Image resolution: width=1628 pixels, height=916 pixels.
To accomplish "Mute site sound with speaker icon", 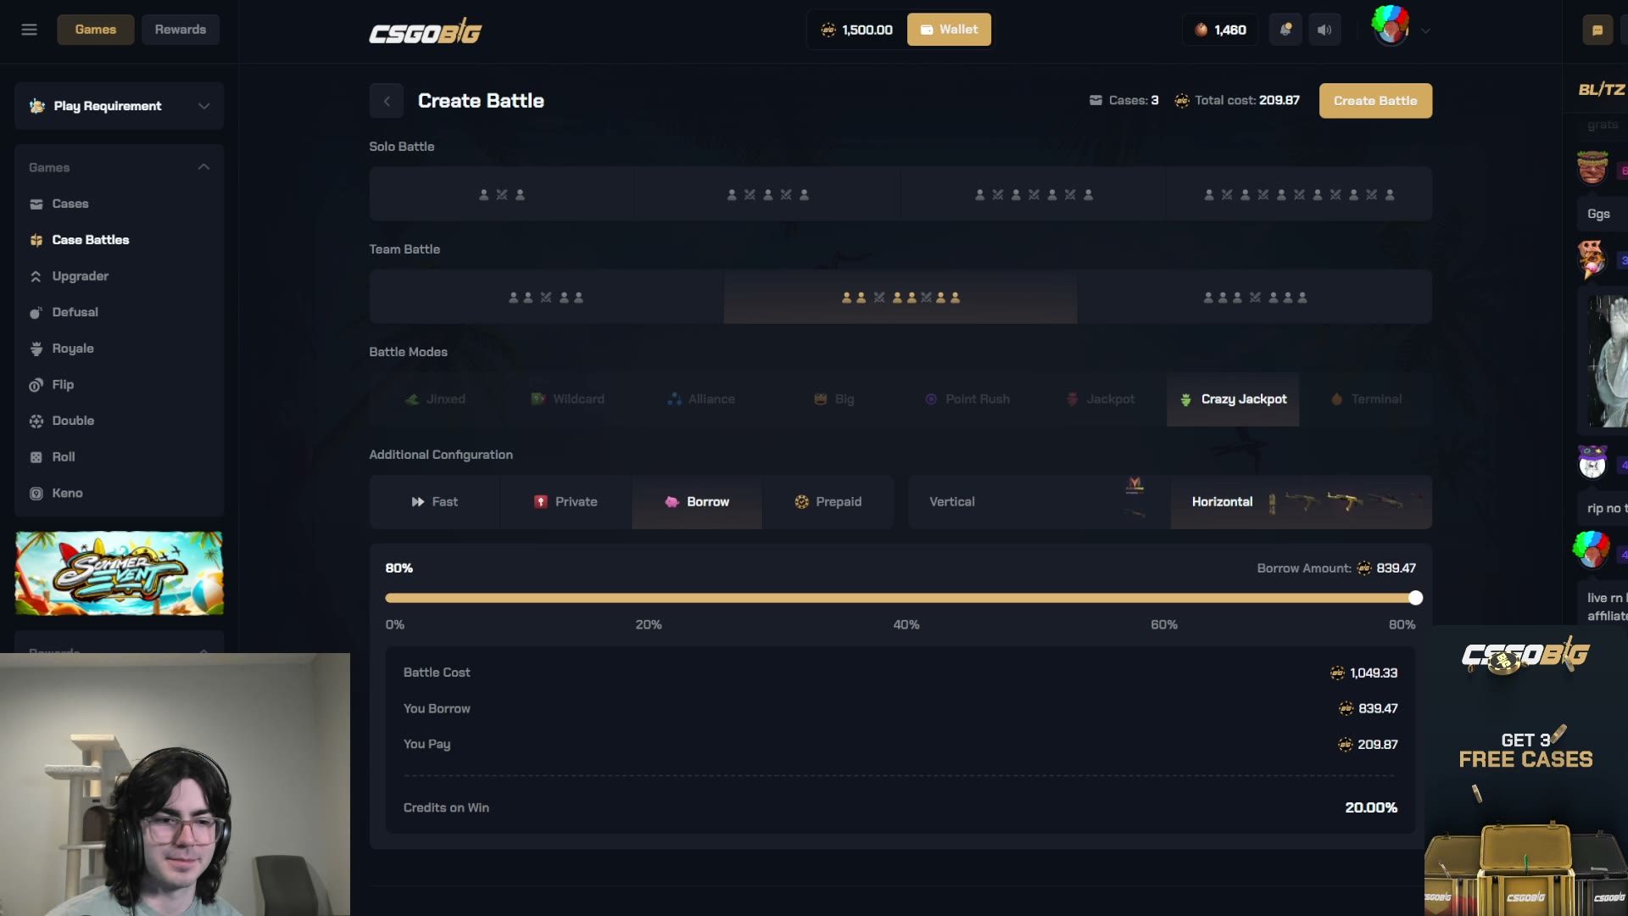I will pyautogui.click(x=1324, y=30).
